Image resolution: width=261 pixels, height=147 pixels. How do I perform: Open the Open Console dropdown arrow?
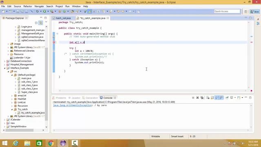242,98
